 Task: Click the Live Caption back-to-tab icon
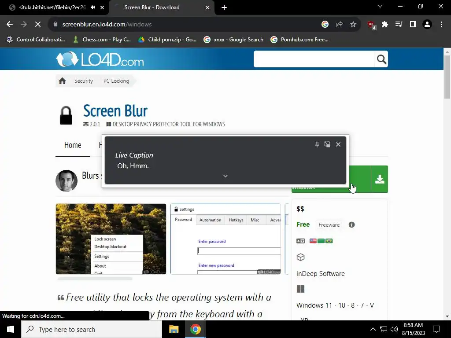click(x=327, y=144)
